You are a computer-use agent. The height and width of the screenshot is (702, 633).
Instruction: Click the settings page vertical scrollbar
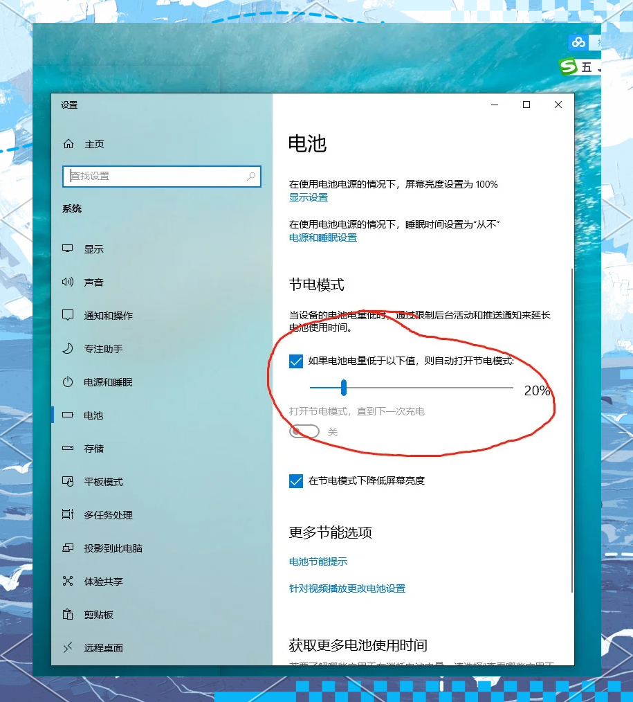[x=571, y=430]
